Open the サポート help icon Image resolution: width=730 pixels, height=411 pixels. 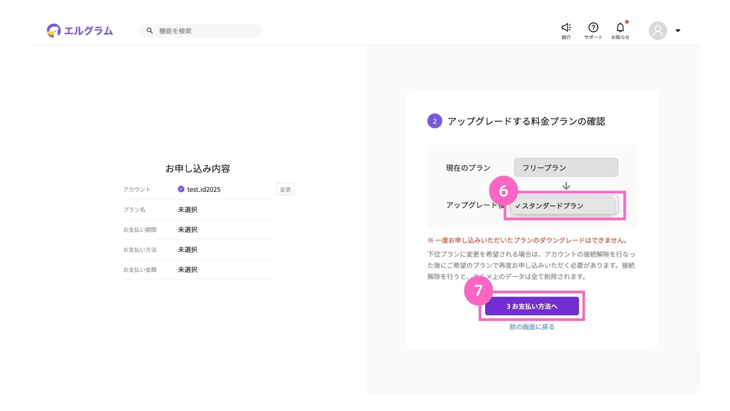(x=593, y=31)
